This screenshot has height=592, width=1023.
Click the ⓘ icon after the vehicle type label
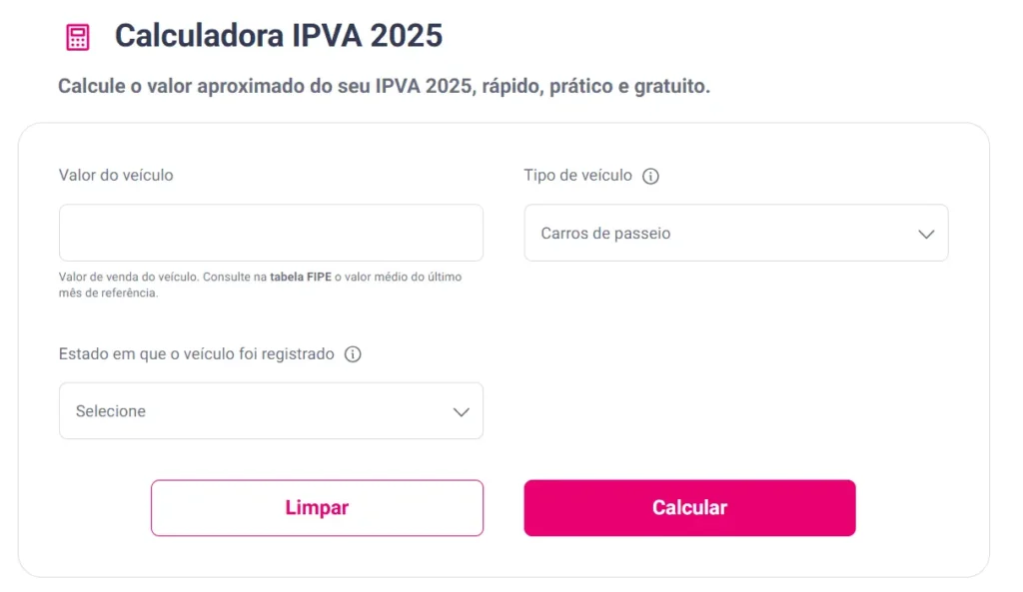point(650,175)
